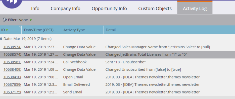Open ID link for Total Licenses change
This screenshot has height=99, width=235.
[x=12, y=54]
